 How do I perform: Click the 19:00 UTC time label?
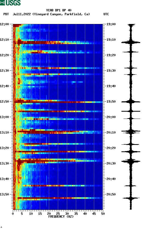pyautogui.click(x=111, y=24)
